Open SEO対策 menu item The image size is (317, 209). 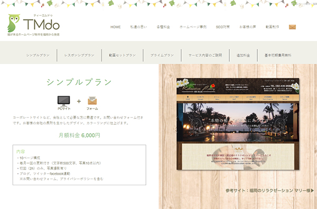tap(223, 27)
